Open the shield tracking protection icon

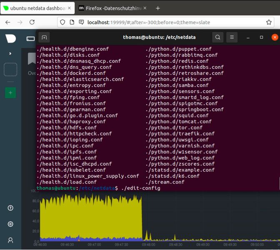pyautogui.click(x=62, y=22)
